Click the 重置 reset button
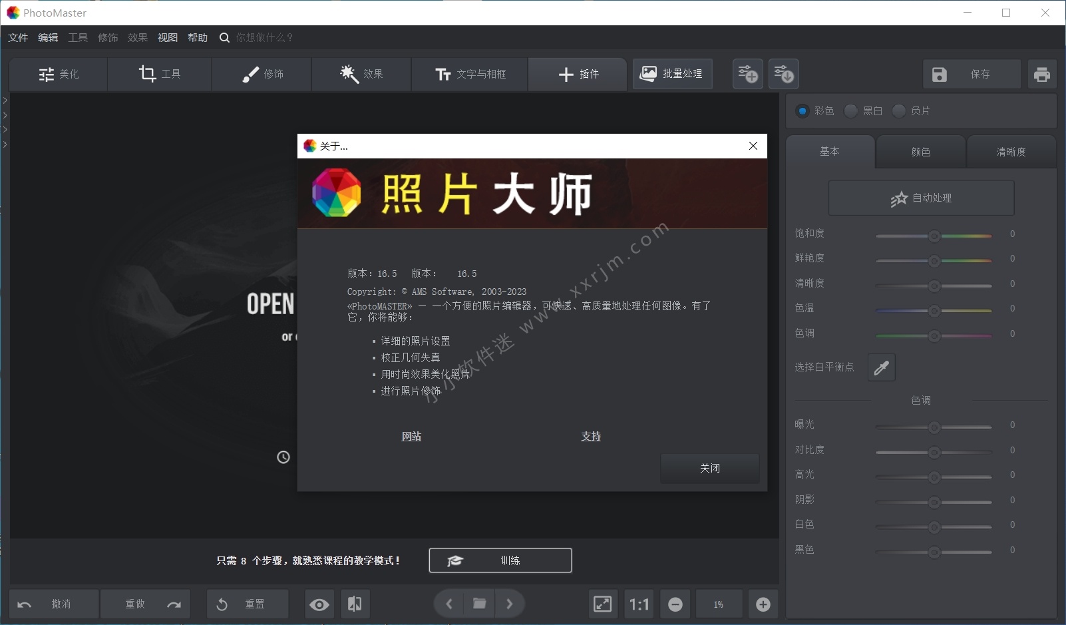 point(248,604)
